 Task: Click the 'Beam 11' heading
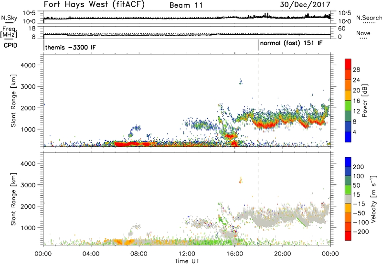[186, 5]
